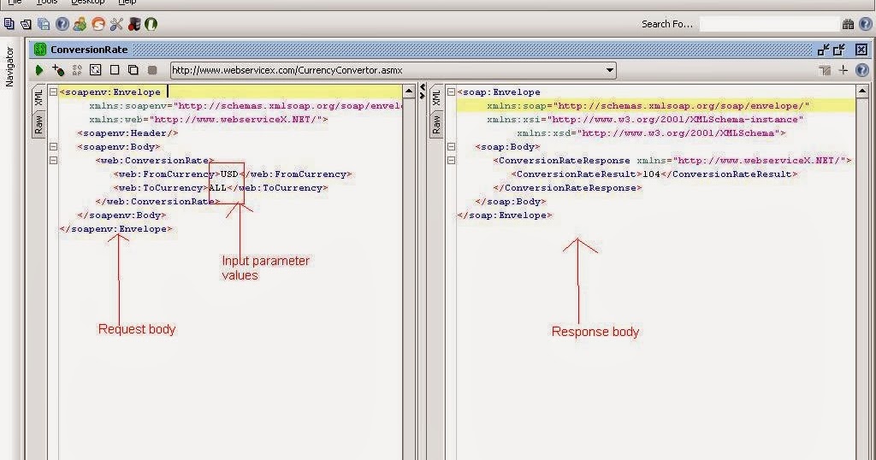Click the single empty square request icon
876x460 pixels.
115,70
